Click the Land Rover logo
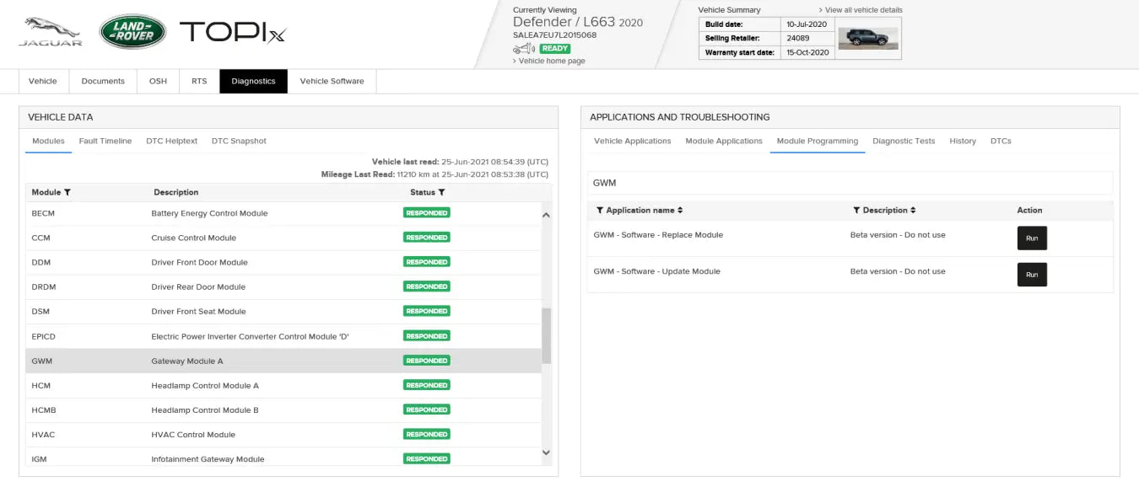This screenshot has height=487, width=1139. (x=132, y=32)
